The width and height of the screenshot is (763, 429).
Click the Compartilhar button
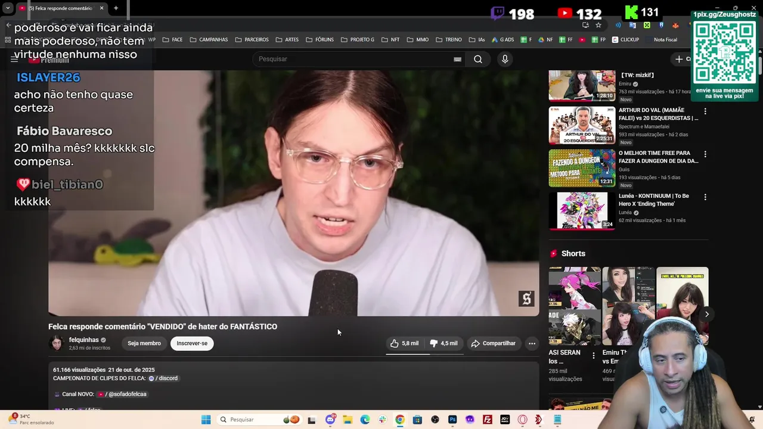pos(493,343)
